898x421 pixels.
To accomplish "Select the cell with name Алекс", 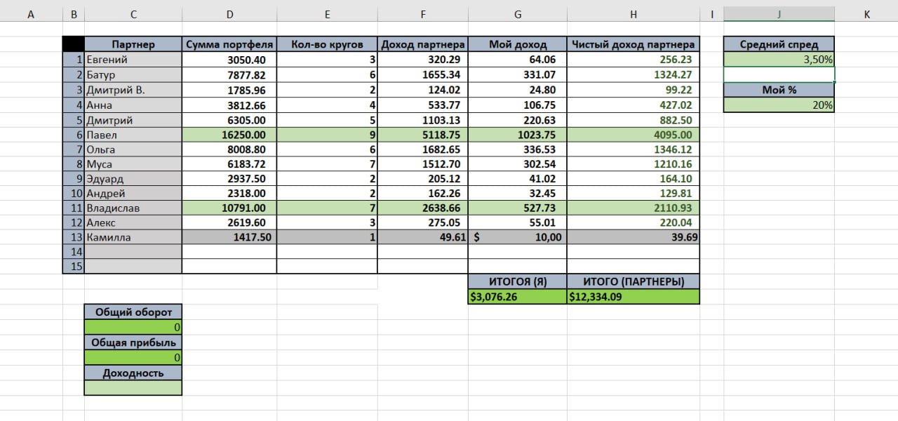I will click(x=133, y=222).
